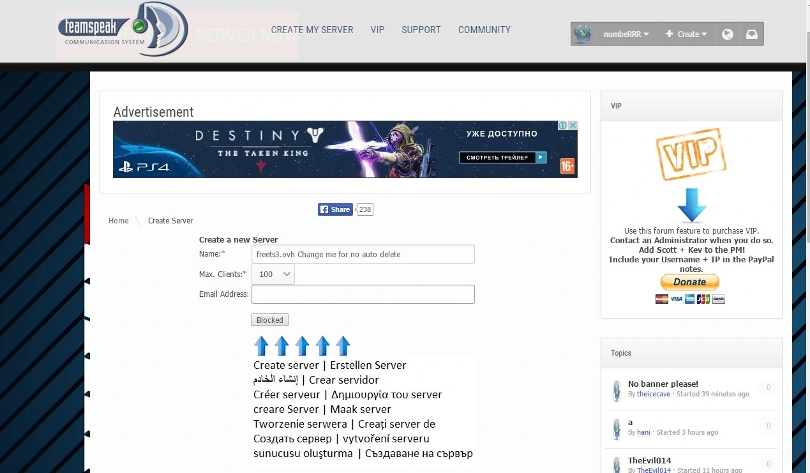Open author hani profile link
810x473 pixels.
click(x=643, y=432)
